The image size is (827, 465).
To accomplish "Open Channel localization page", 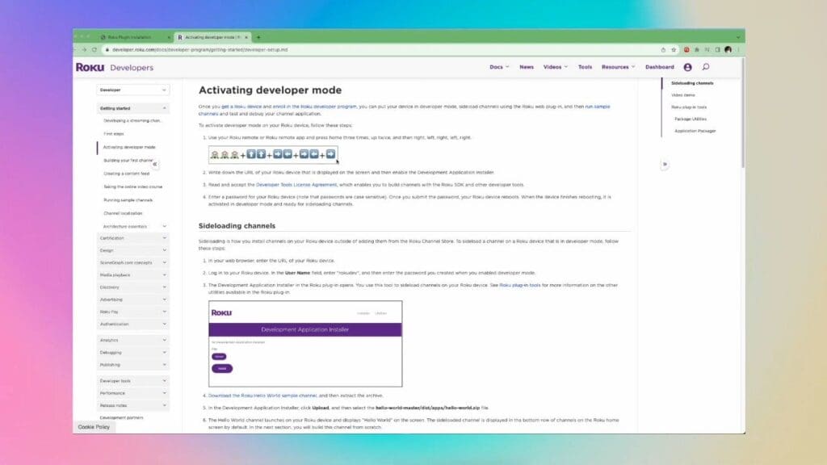I will point(123,213).
